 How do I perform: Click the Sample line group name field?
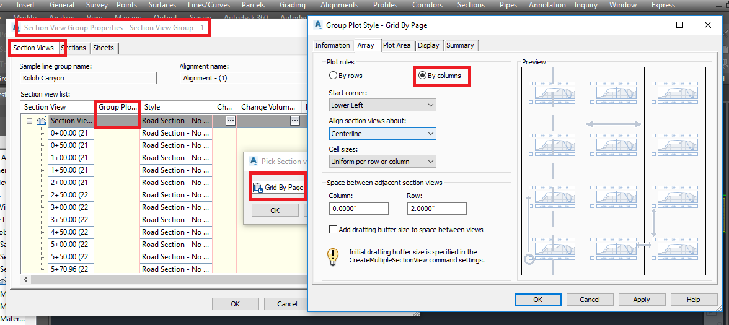point(88,78)
